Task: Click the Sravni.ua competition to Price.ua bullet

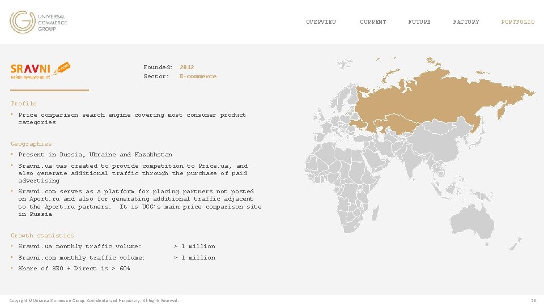Action: pos(133,173)
